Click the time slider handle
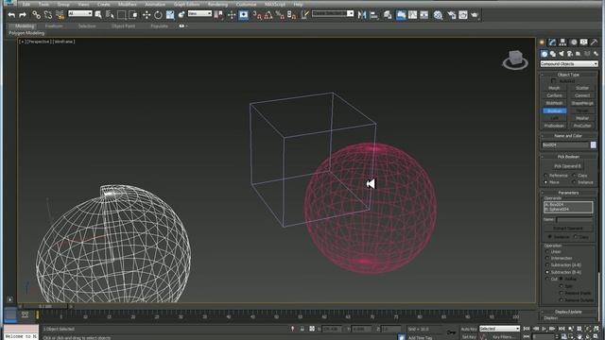Screen dimensions: 605x340 click(45, 306)
